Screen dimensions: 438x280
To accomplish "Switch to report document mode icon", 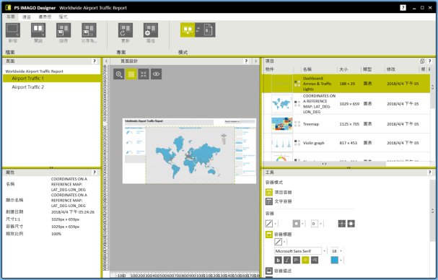I will pyautogui.click(x=208, y=30).
